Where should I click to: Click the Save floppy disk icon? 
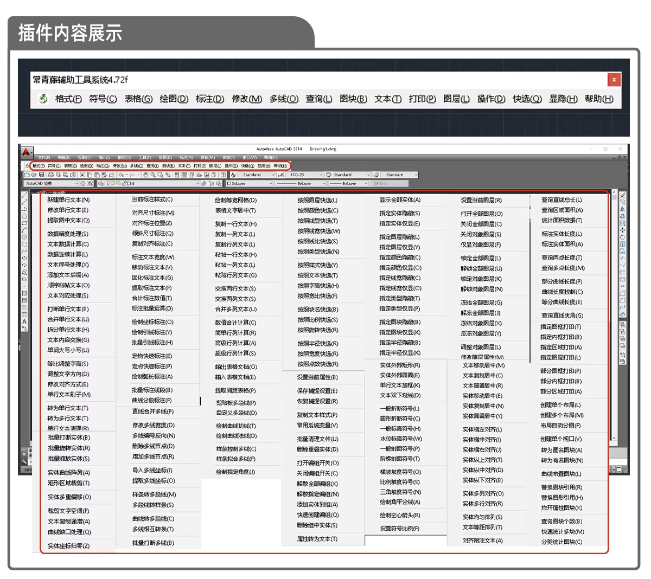click(x=42, y=175)
